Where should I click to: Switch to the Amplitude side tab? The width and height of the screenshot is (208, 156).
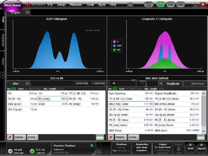pos(3,40)
